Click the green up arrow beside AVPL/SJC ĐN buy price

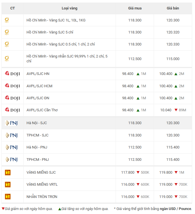click(x=138, y=98)
